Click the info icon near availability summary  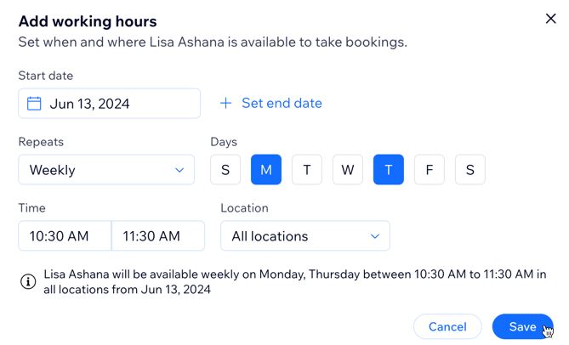click(x=27, y=281)
